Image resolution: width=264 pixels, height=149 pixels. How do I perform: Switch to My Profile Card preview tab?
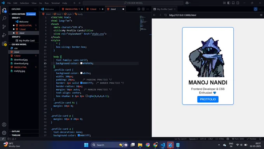(165, 9)
